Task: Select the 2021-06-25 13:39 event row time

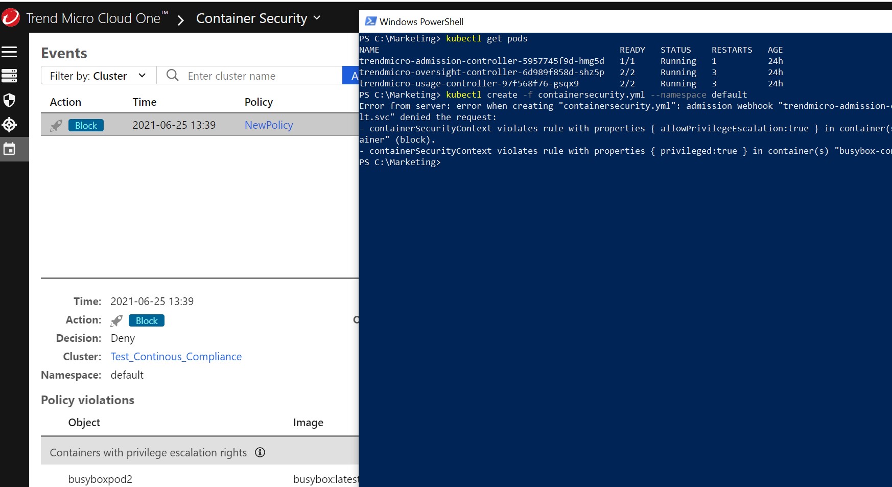Action: 174,125
